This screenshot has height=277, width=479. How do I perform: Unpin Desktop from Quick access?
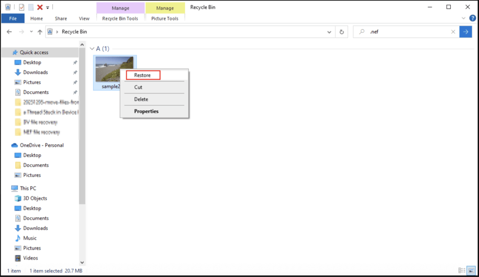click(75, 62)
